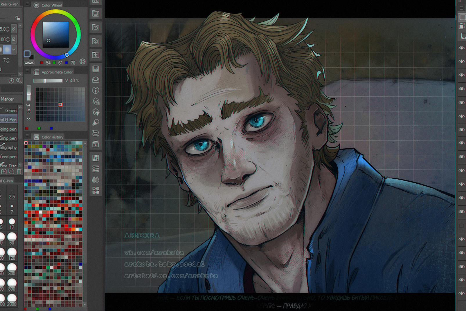Switch color space with circled play icon
The height and width of the screenshot is (311, 466).
coord(82,62)
